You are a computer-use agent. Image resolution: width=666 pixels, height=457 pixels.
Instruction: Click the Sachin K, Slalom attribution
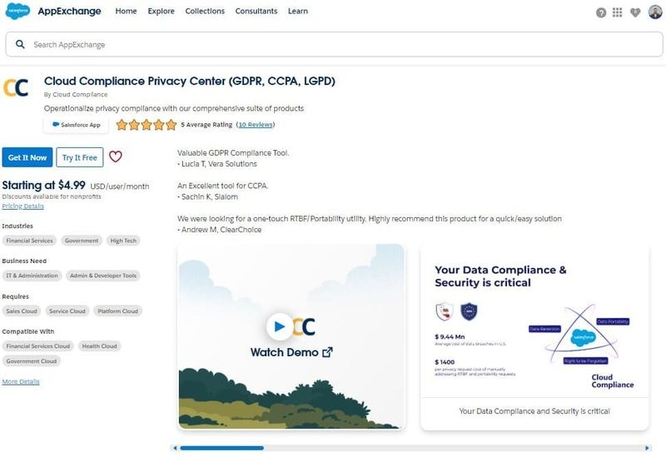207,197
